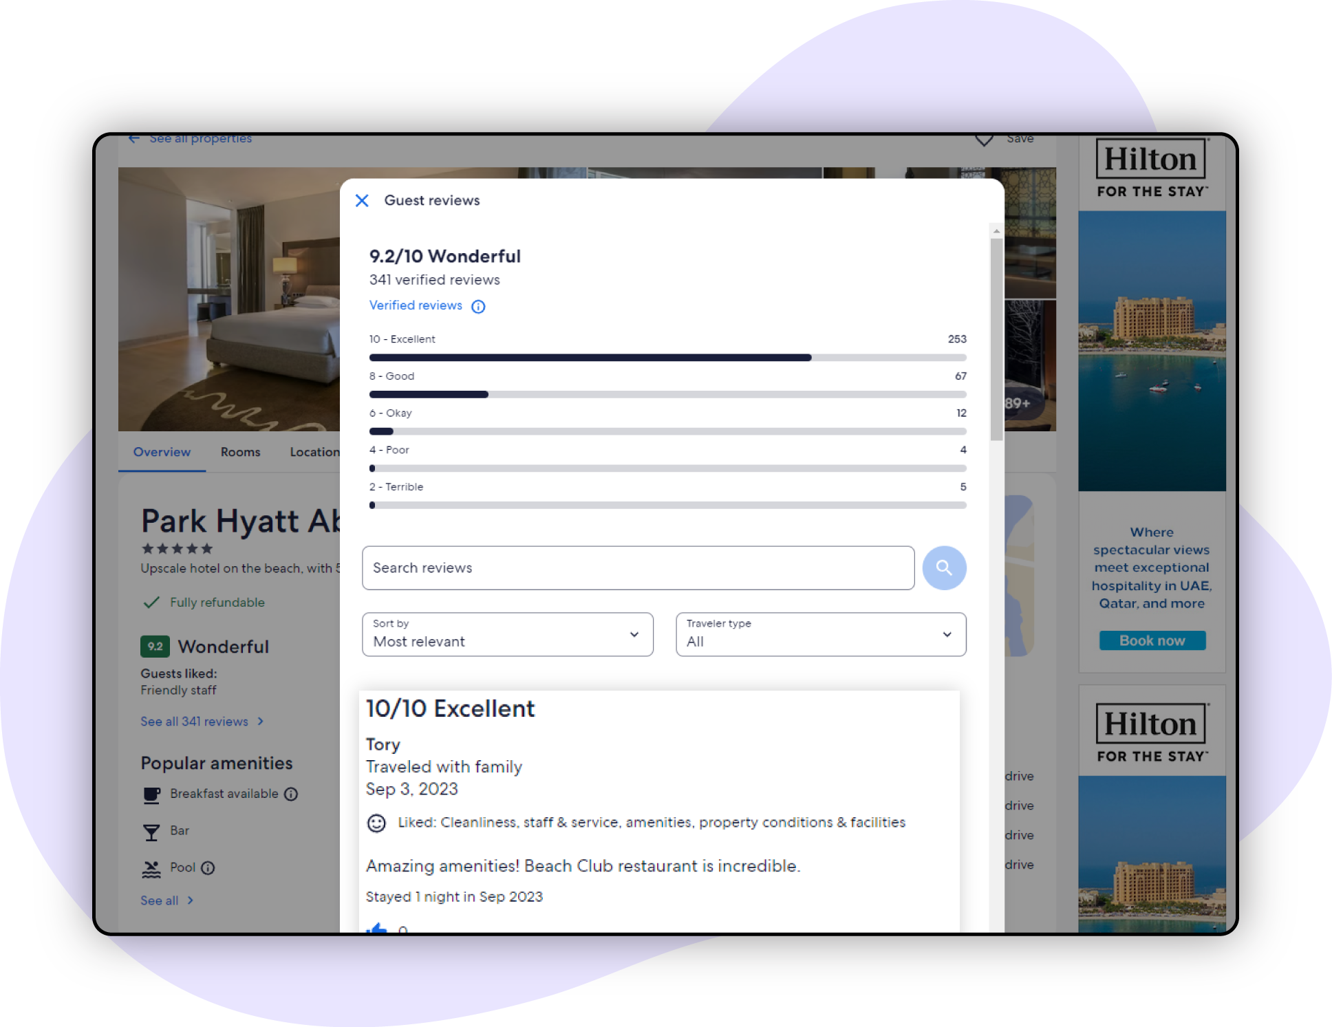Select the Rooms tab
The width and height of the screenshot is (1332, 1027).
coord(238,451)
